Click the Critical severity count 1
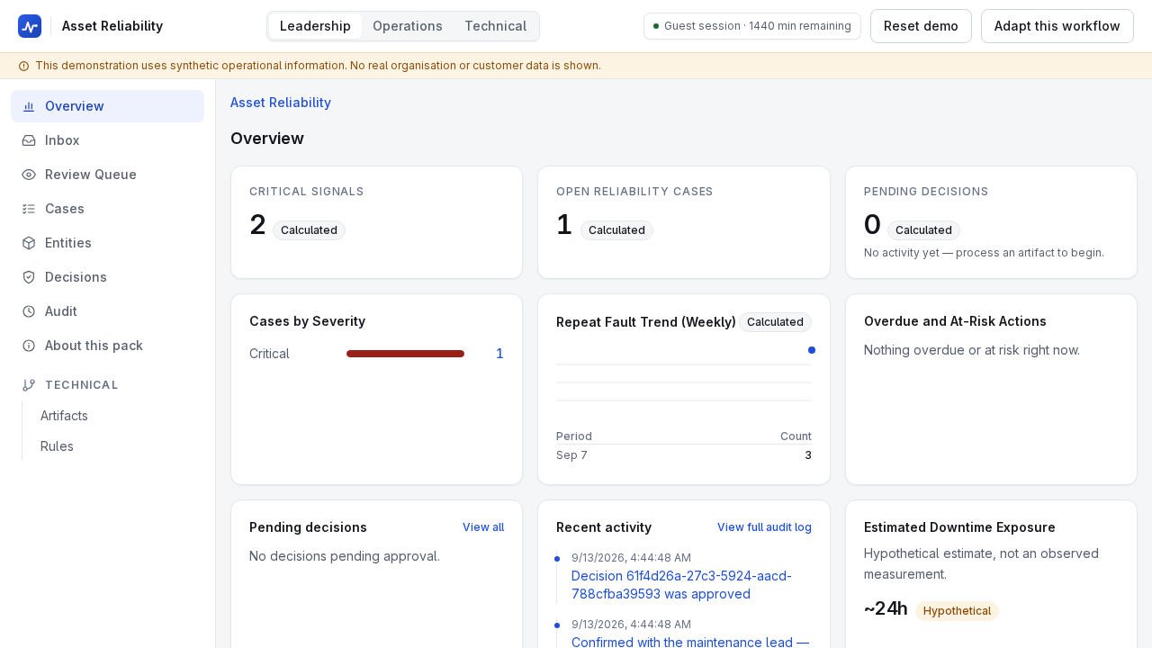This screenshot has height=648, width=1152. pos(499,354)
